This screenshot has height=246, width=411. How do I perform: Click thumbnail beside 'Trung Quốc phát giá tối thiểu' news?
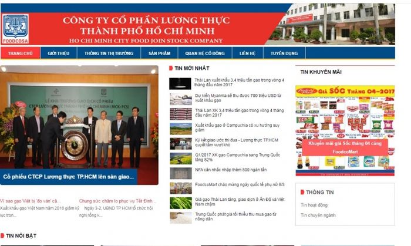pos(181,218)
